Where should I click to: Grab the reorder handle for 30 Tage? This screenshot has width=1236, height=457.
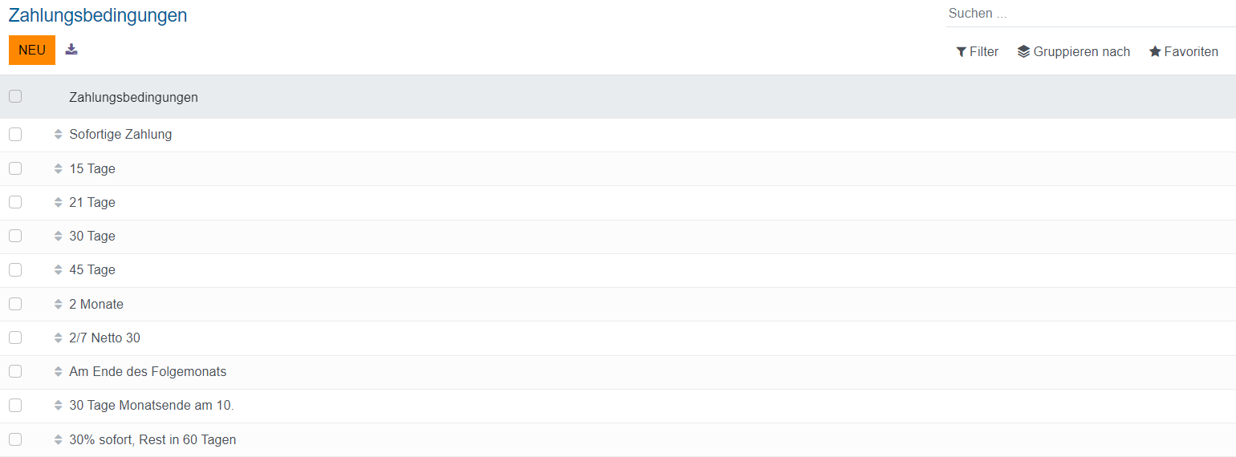(58, 237)
